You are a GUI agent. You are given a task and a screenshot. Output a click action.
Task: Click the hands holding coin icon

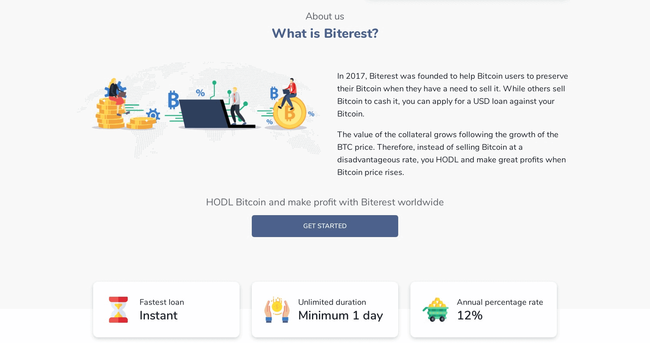[277, 310]
